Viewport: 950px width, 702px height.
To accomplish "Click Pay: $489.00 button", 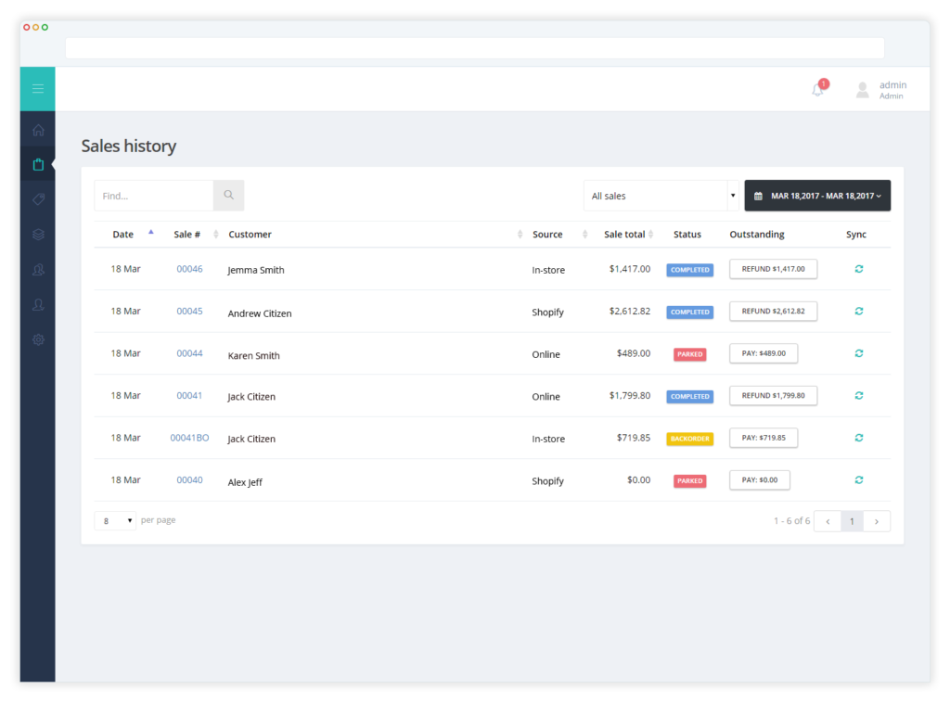I will click(x=764, y=353).
